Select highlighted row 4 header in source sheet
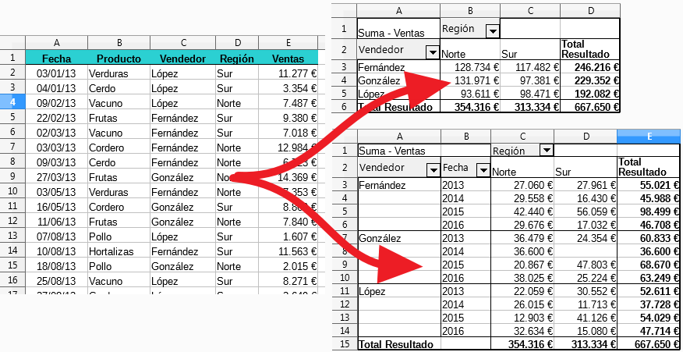 12,102
